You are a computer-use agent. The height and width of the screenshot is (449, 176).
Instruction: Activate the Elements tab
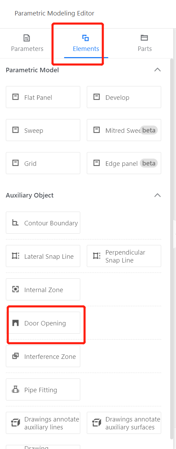tap(86, 43)
